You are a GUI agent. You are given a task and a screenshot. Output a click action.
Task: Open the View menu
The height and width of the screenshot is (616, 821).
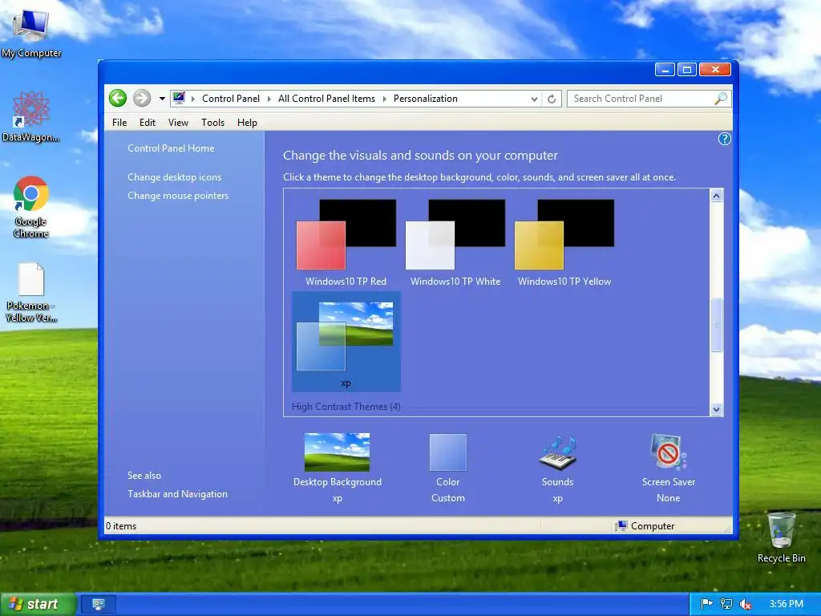click(178, 123)
